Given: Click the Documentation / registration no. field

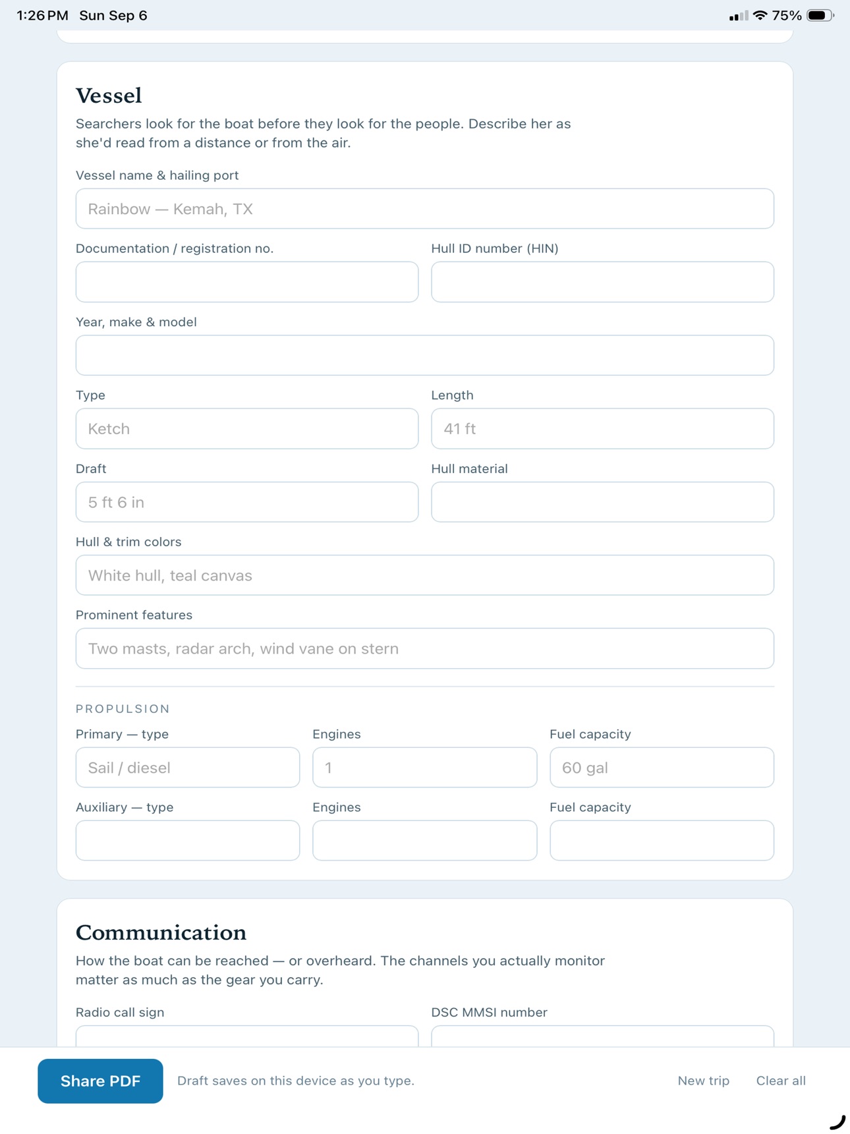Looking at the screenshot, I should coord(247,282).
